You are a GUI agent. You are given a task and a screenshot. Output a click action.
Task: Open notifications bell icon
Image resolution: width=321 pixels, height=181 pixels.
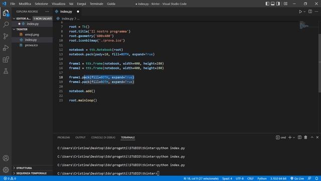316,178
